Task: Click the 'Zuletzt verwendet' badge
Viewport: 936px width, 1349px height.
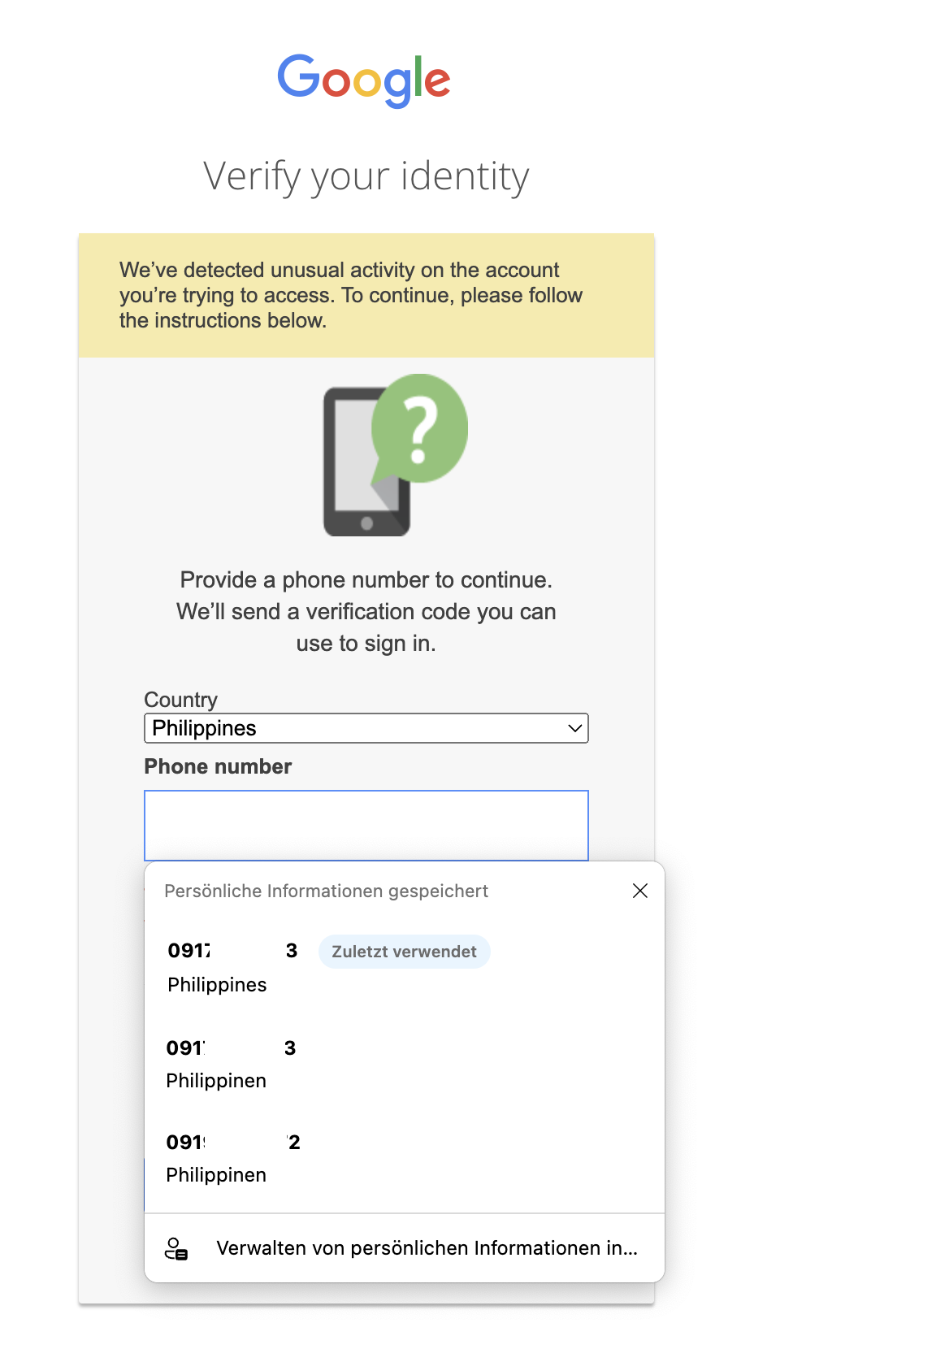Action: pyautogui.click(x=404, y=952)
